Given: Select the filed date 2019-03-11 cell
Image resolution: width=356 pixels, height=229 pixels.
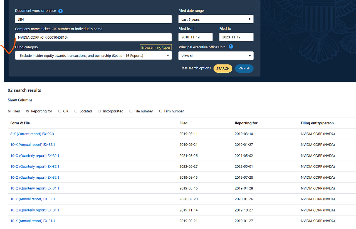Looking at the screenshot, I should (189, 134).
